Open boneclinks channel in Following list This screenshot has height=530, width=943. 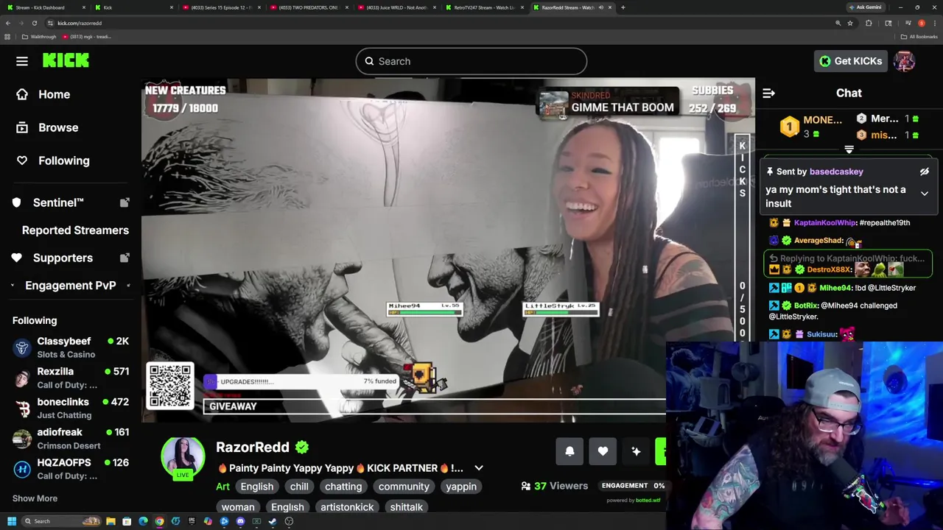tap(71, 408)
